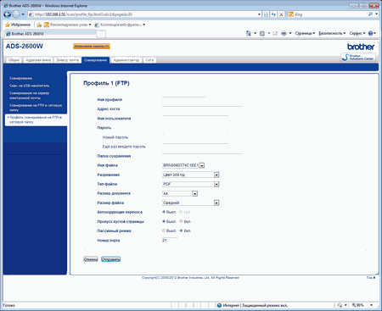Open the Сервис menu dropdown
The image size is (382, 311).
click(x=357, y=33)
